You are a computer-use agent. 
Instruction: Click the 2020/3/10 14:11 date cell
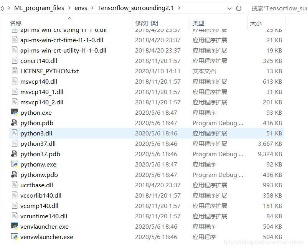pos(158,71)
